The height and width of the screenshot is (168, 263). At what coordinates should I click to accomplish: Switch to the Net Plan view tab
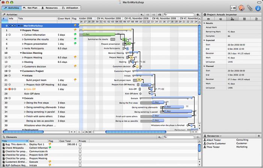30,8
